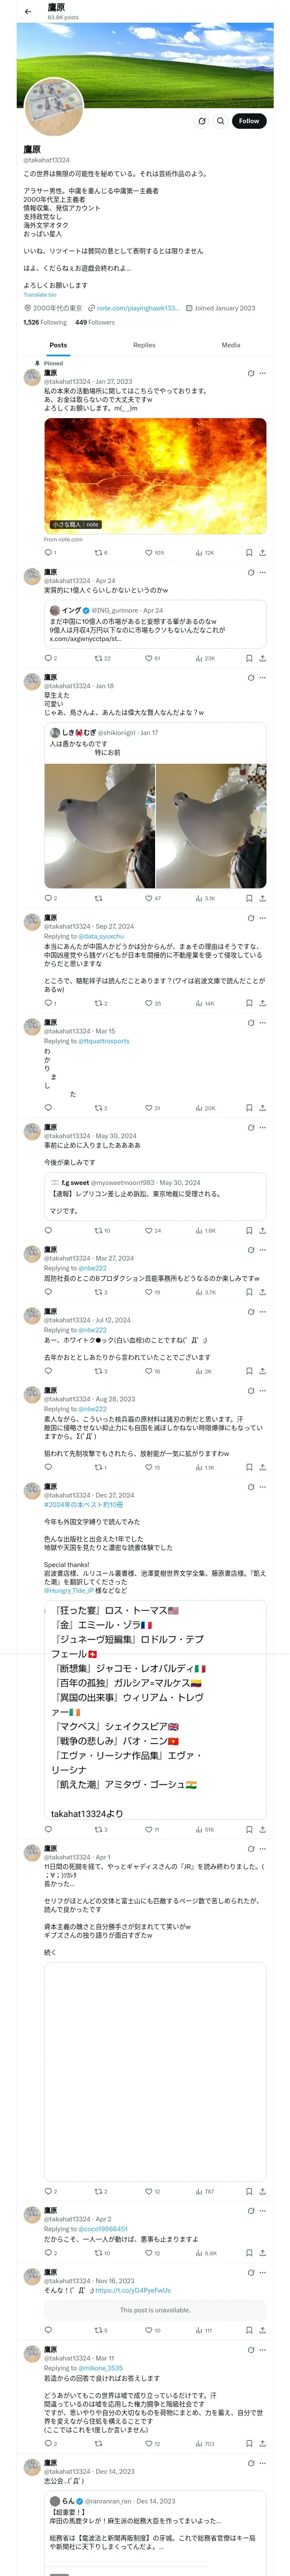Viewport: 290px width, 2576px height.
Task: Bookmark the Apr 24 quote post
Action: (249, 659)
